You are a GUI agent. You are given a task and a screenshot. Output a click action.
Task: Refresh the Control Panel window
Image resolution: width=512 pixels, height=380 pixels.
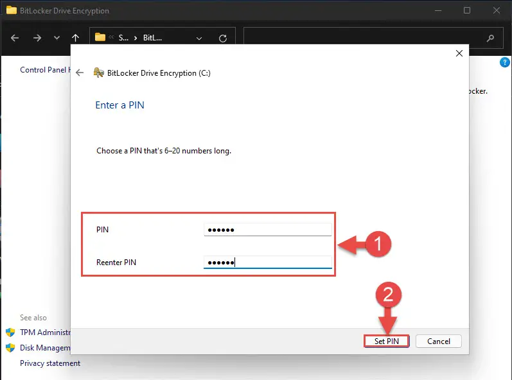coord(223,39)
